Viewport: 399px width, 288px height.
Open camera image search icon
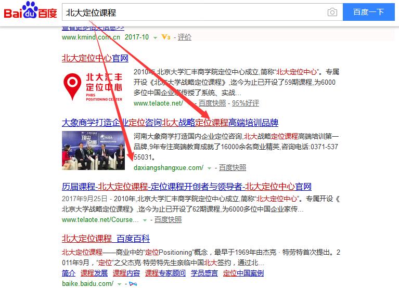pyautogui.click(x=332, y=12)
